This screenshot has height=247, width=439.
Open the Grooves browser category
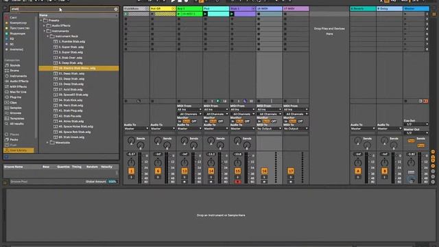tap(15, 113)
